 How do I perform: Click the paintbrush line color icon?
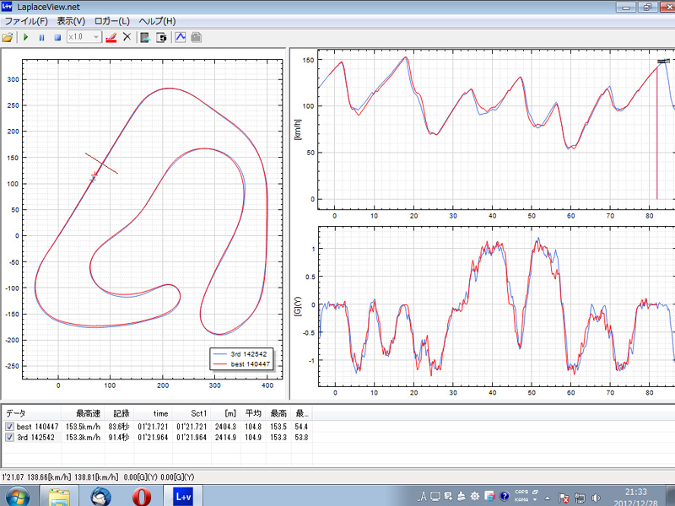[x=111, y=37]
